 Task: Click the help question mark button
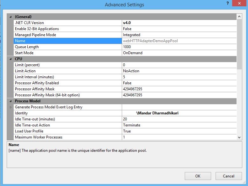pyautogui.click(x=227, y=3)
